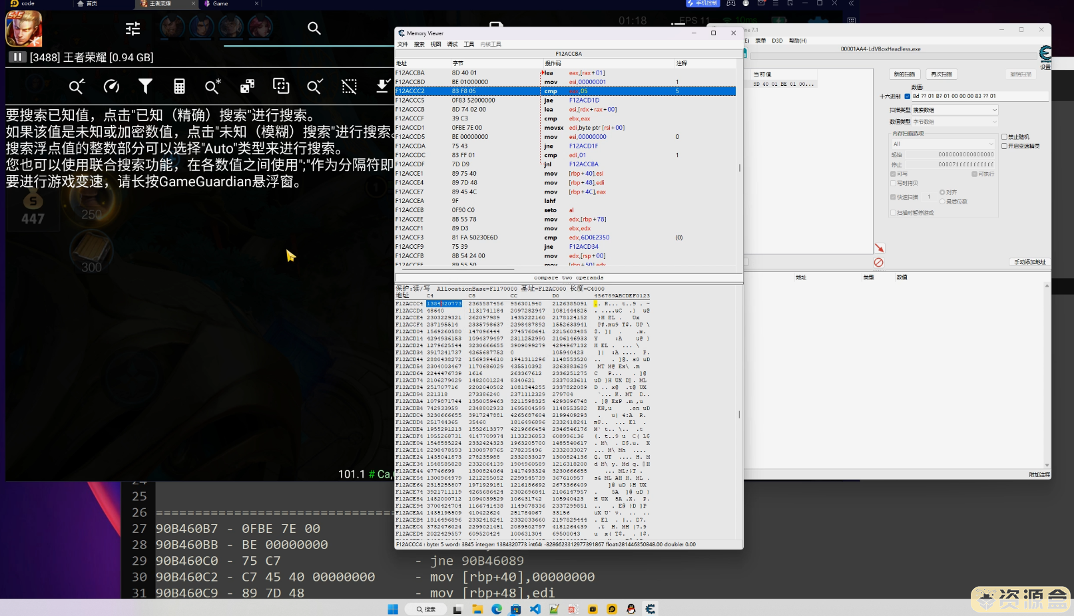The image size is (1074, 616).
Task: Click the highlighted value 1384320773 in hex dump
Action: 444,303
